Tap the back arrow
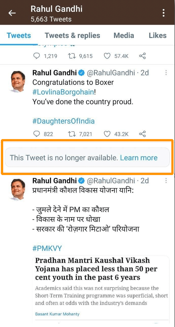 (12, 13)
